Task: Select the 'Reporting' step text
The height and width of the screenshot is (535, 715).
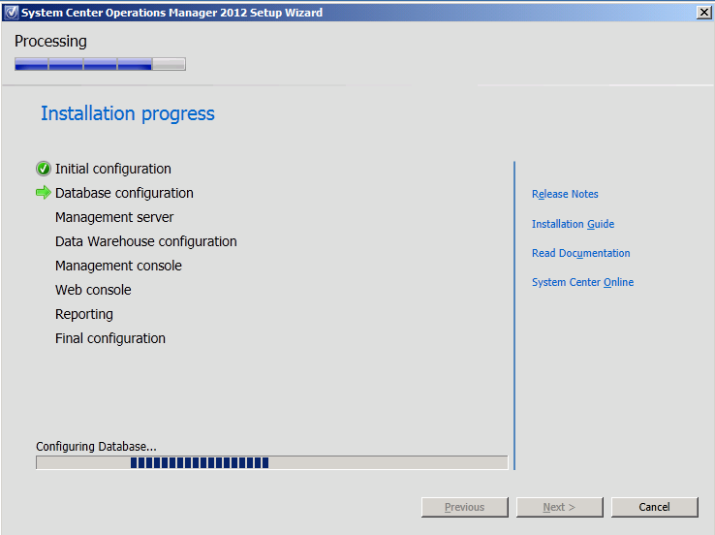Action: 84,314
